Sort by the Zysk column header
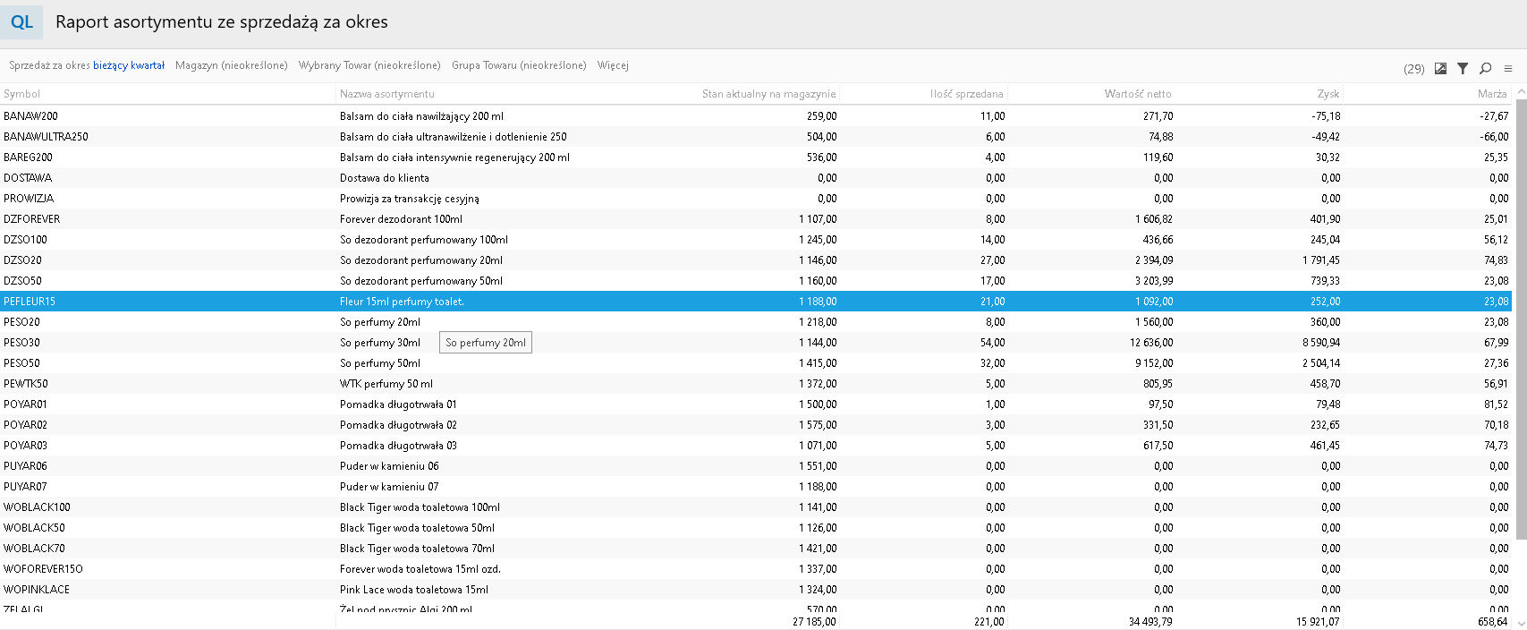This screenshot has height=630, width=1527. pyautogui.click(x=1328, y=94)
